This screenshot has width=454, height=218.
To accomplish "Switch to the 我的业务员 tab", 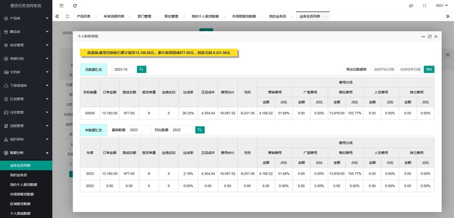I will [x=277, y=17].
